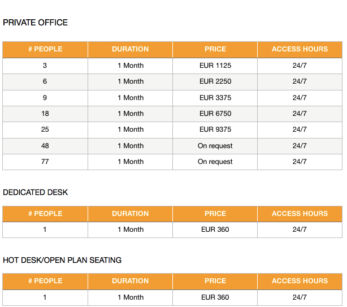Image resolution: width=347 pixels, height=307 pixels.
Task: Click 24/7 in the 48 people row
Action: pyautogui.click(x=300, y=146)
